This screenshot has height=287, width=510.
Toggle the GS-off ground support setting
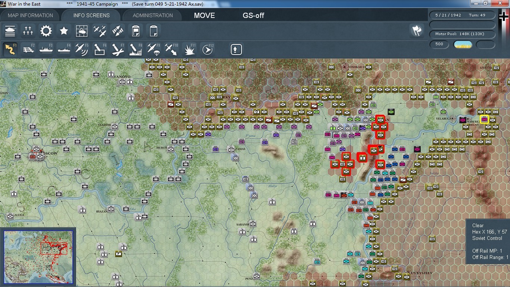click(x=254, y=16)
